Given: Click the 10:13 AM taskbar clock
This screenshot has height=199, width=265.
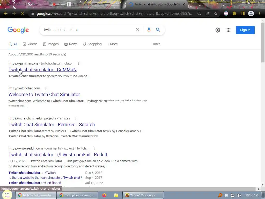Looking at the screenshot, I should 252,195.
